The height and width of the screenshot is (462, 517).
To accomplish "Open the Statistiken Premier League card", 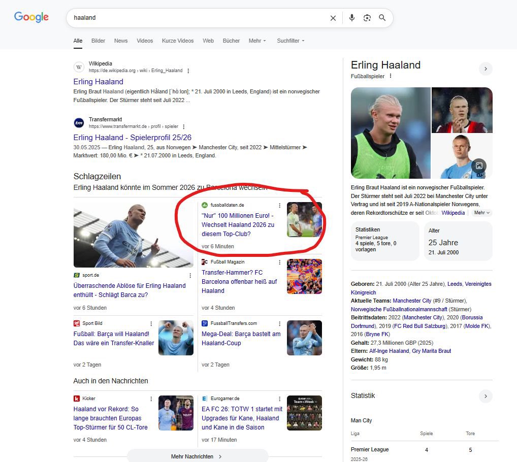I will click(385, 241).
